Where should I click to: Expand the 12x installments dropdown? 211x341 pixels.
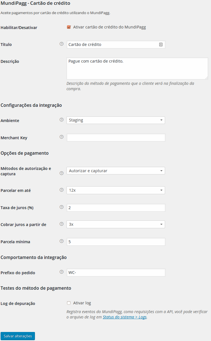116,190
